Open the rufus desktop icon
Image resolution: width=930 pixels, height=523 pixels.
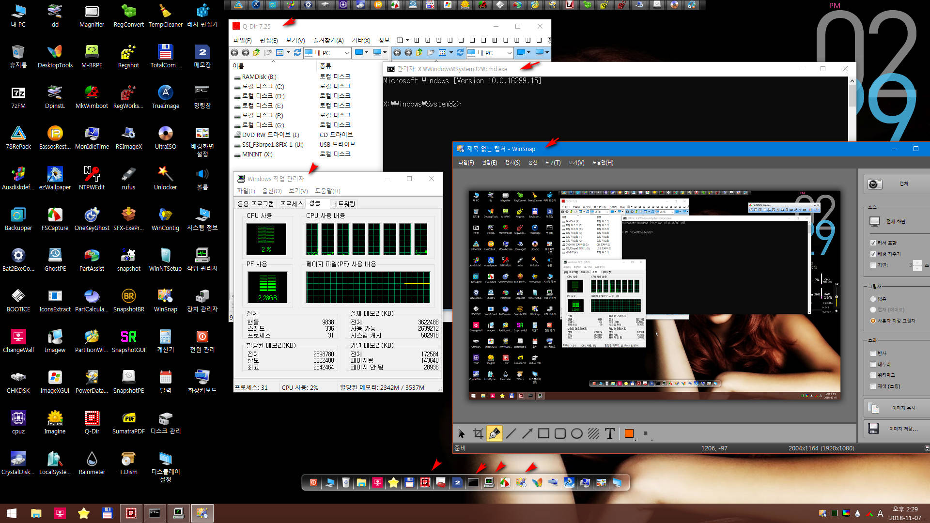(128, 178)
